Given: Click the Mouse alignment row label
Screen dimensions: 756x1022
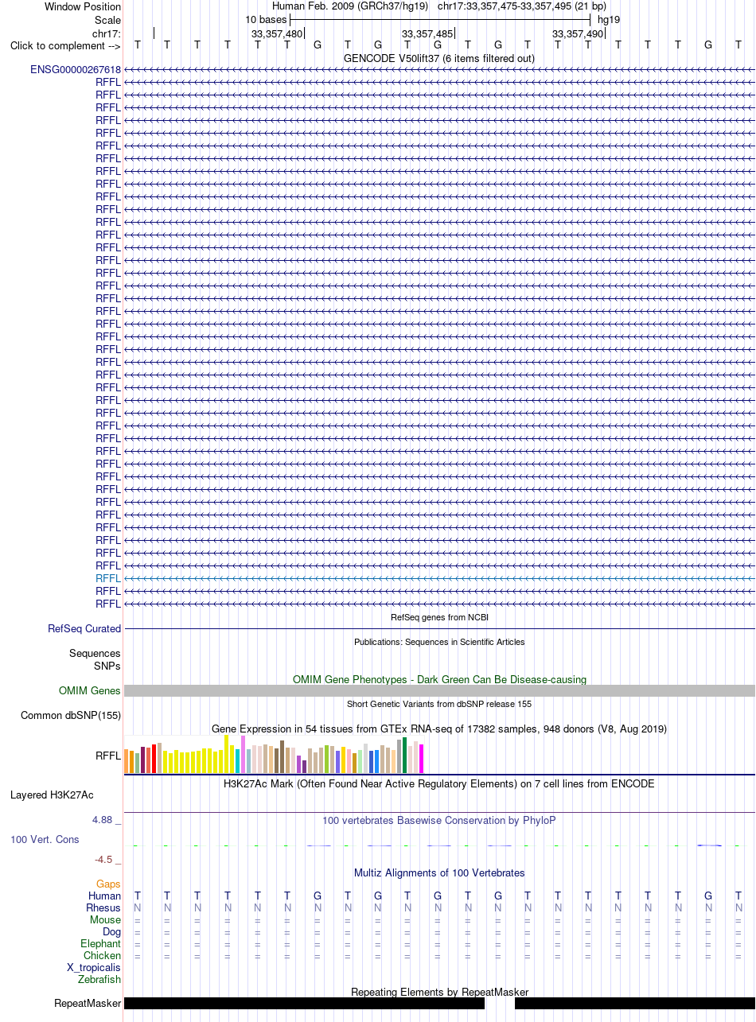Looking at the screenshot, I should pos(106,919).
